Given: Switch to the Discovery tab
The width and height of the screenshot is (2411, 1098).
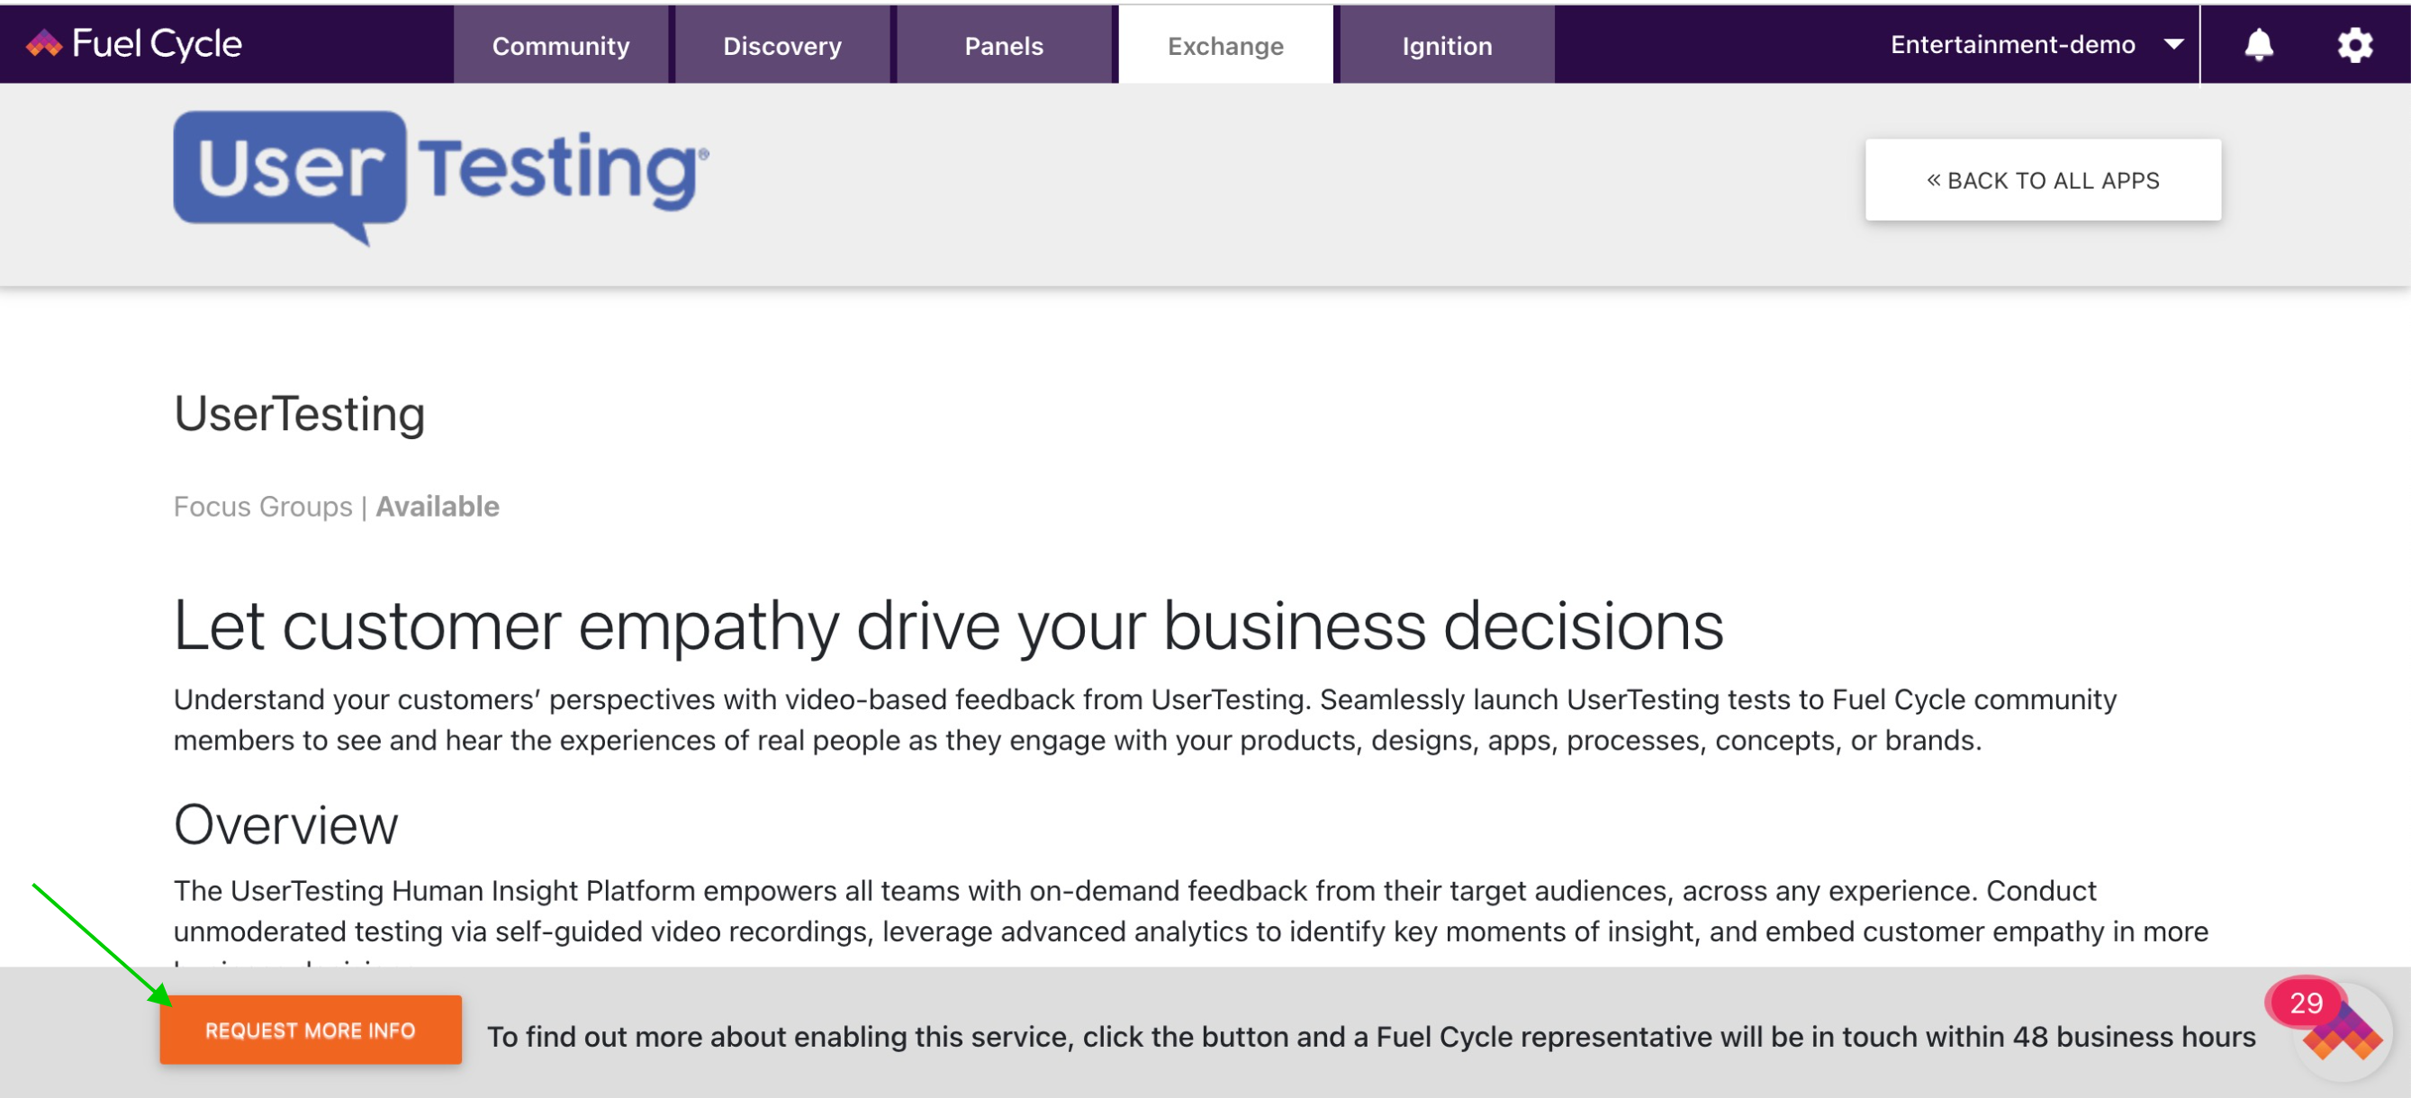Looking at the screenshot, I should coord(782,45).
